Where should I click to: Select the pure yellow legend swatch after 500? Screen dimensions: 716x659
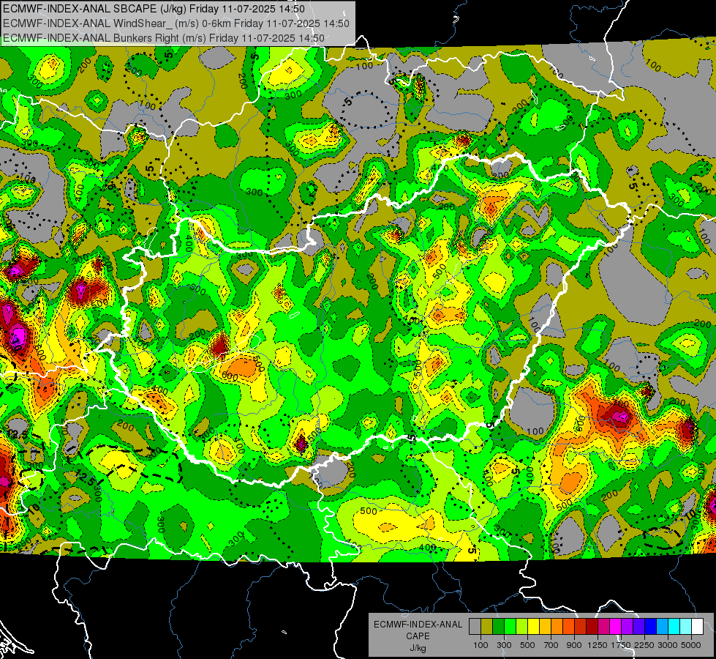[x=534, y=627]
